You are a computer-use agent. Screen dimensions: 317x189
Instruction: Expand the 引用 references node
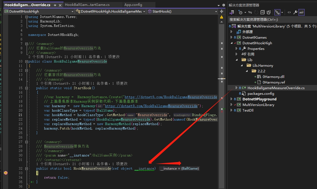236,54
